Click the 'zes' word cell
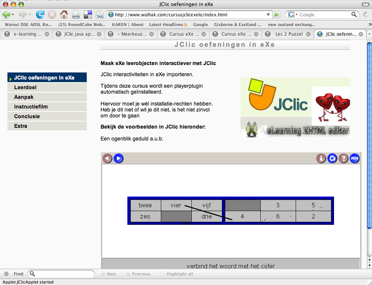This screenshot has height=285, width=372. tap(146, 216)
